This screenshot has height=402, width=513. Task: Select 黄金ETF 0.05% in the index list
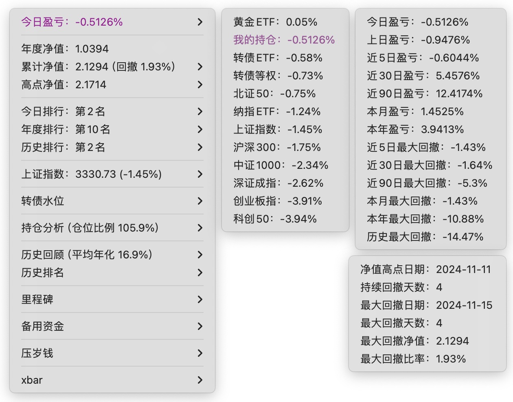(x=275, y=22)
